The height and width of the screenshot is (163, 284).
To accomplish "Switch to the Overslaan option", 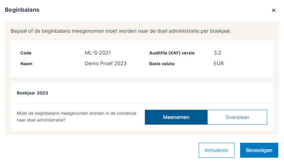I will [x=237, y=117].
